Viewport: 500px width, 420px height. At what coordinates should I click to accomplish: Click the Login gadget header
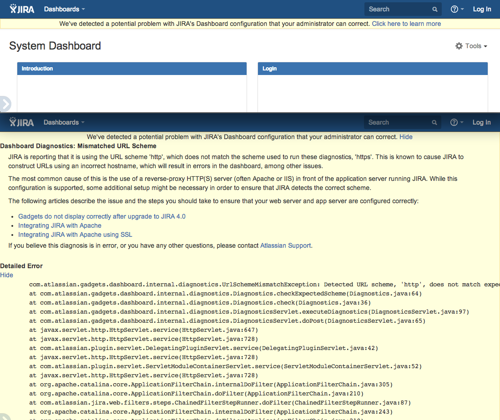click(x=373, y=69)
